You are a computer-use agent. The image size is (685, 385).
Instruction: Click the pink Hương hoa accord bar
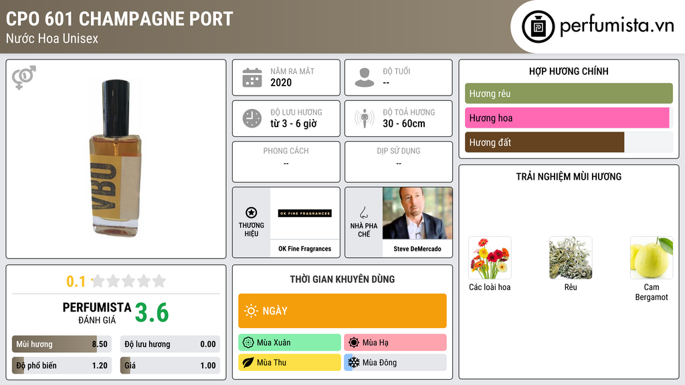tap(569, 118)
